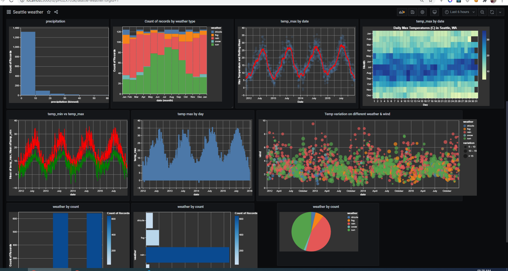Open the precipitation panel title menu
The image size is (508, 271).
pyautogui.click(x=56, y=21)
